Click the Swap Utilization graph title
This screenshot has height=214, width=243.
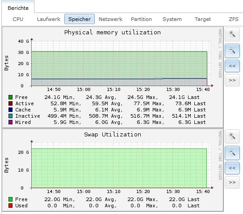(x=113, y=135)
